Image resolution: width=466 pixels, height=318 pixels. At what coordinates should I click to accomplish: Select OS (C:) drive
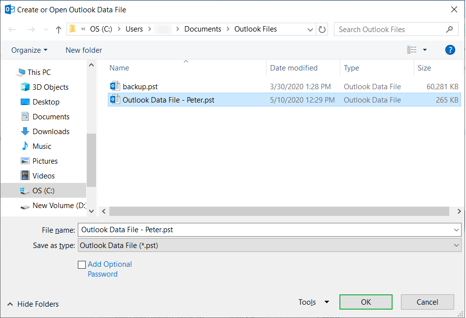tap(43, 191)
